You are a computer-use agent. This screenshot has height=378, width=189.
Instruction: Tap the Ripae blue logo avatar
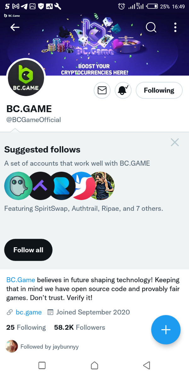point(62,186)
